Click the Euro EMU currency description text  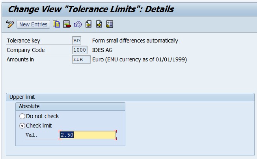tap(140, 59)
